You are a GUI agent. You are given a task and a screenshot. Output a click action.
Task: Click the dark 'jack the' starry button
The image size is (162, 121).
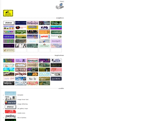click(x=56, y=79)
